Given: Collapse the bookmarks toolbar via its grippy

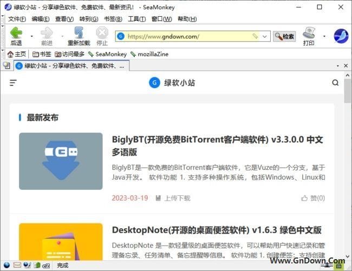Looking at the screenshot, I should pyautogui.click(x=3, y=54).
